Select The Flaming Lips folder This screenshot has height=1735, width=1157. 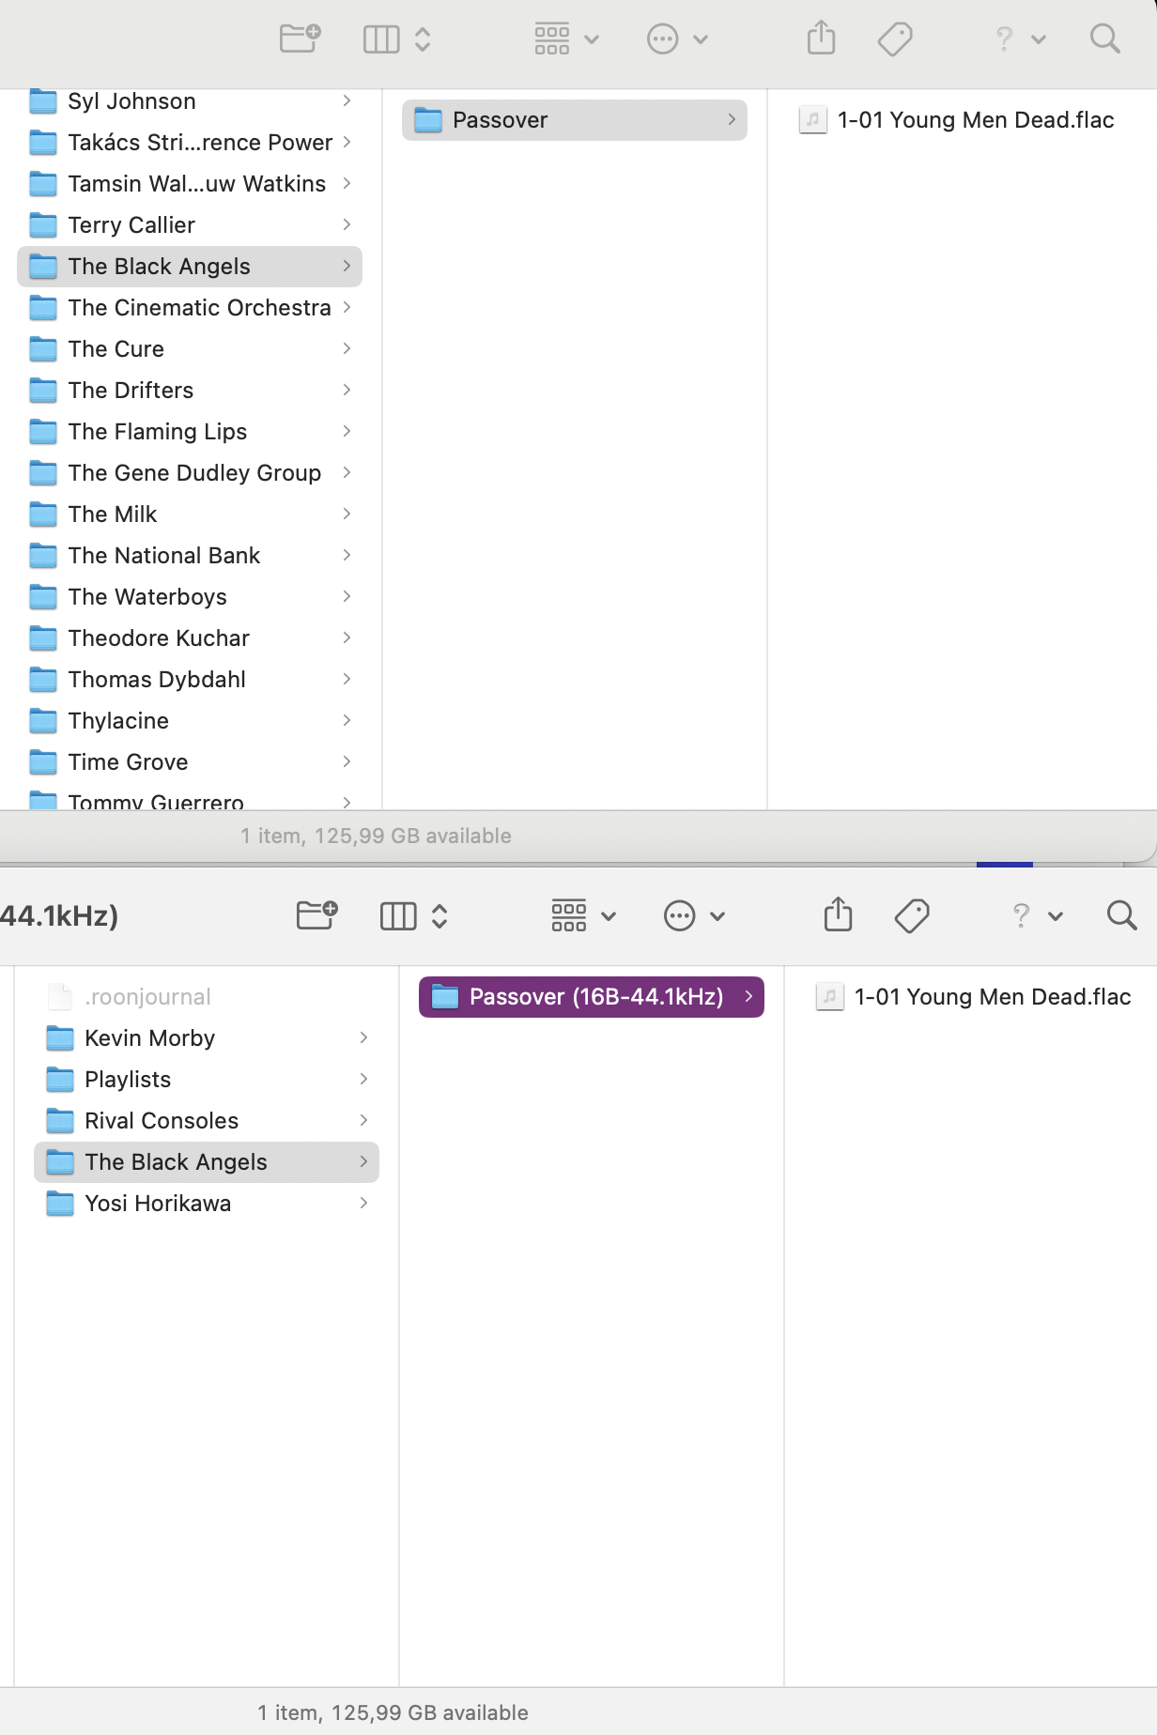(190, 432)
